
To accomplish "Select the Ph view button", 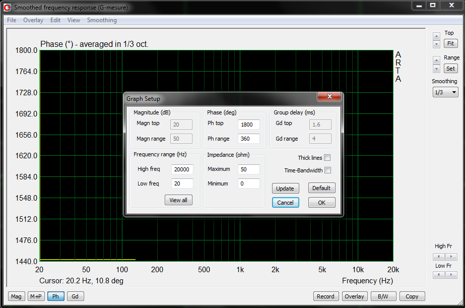I will click(56, 296).
